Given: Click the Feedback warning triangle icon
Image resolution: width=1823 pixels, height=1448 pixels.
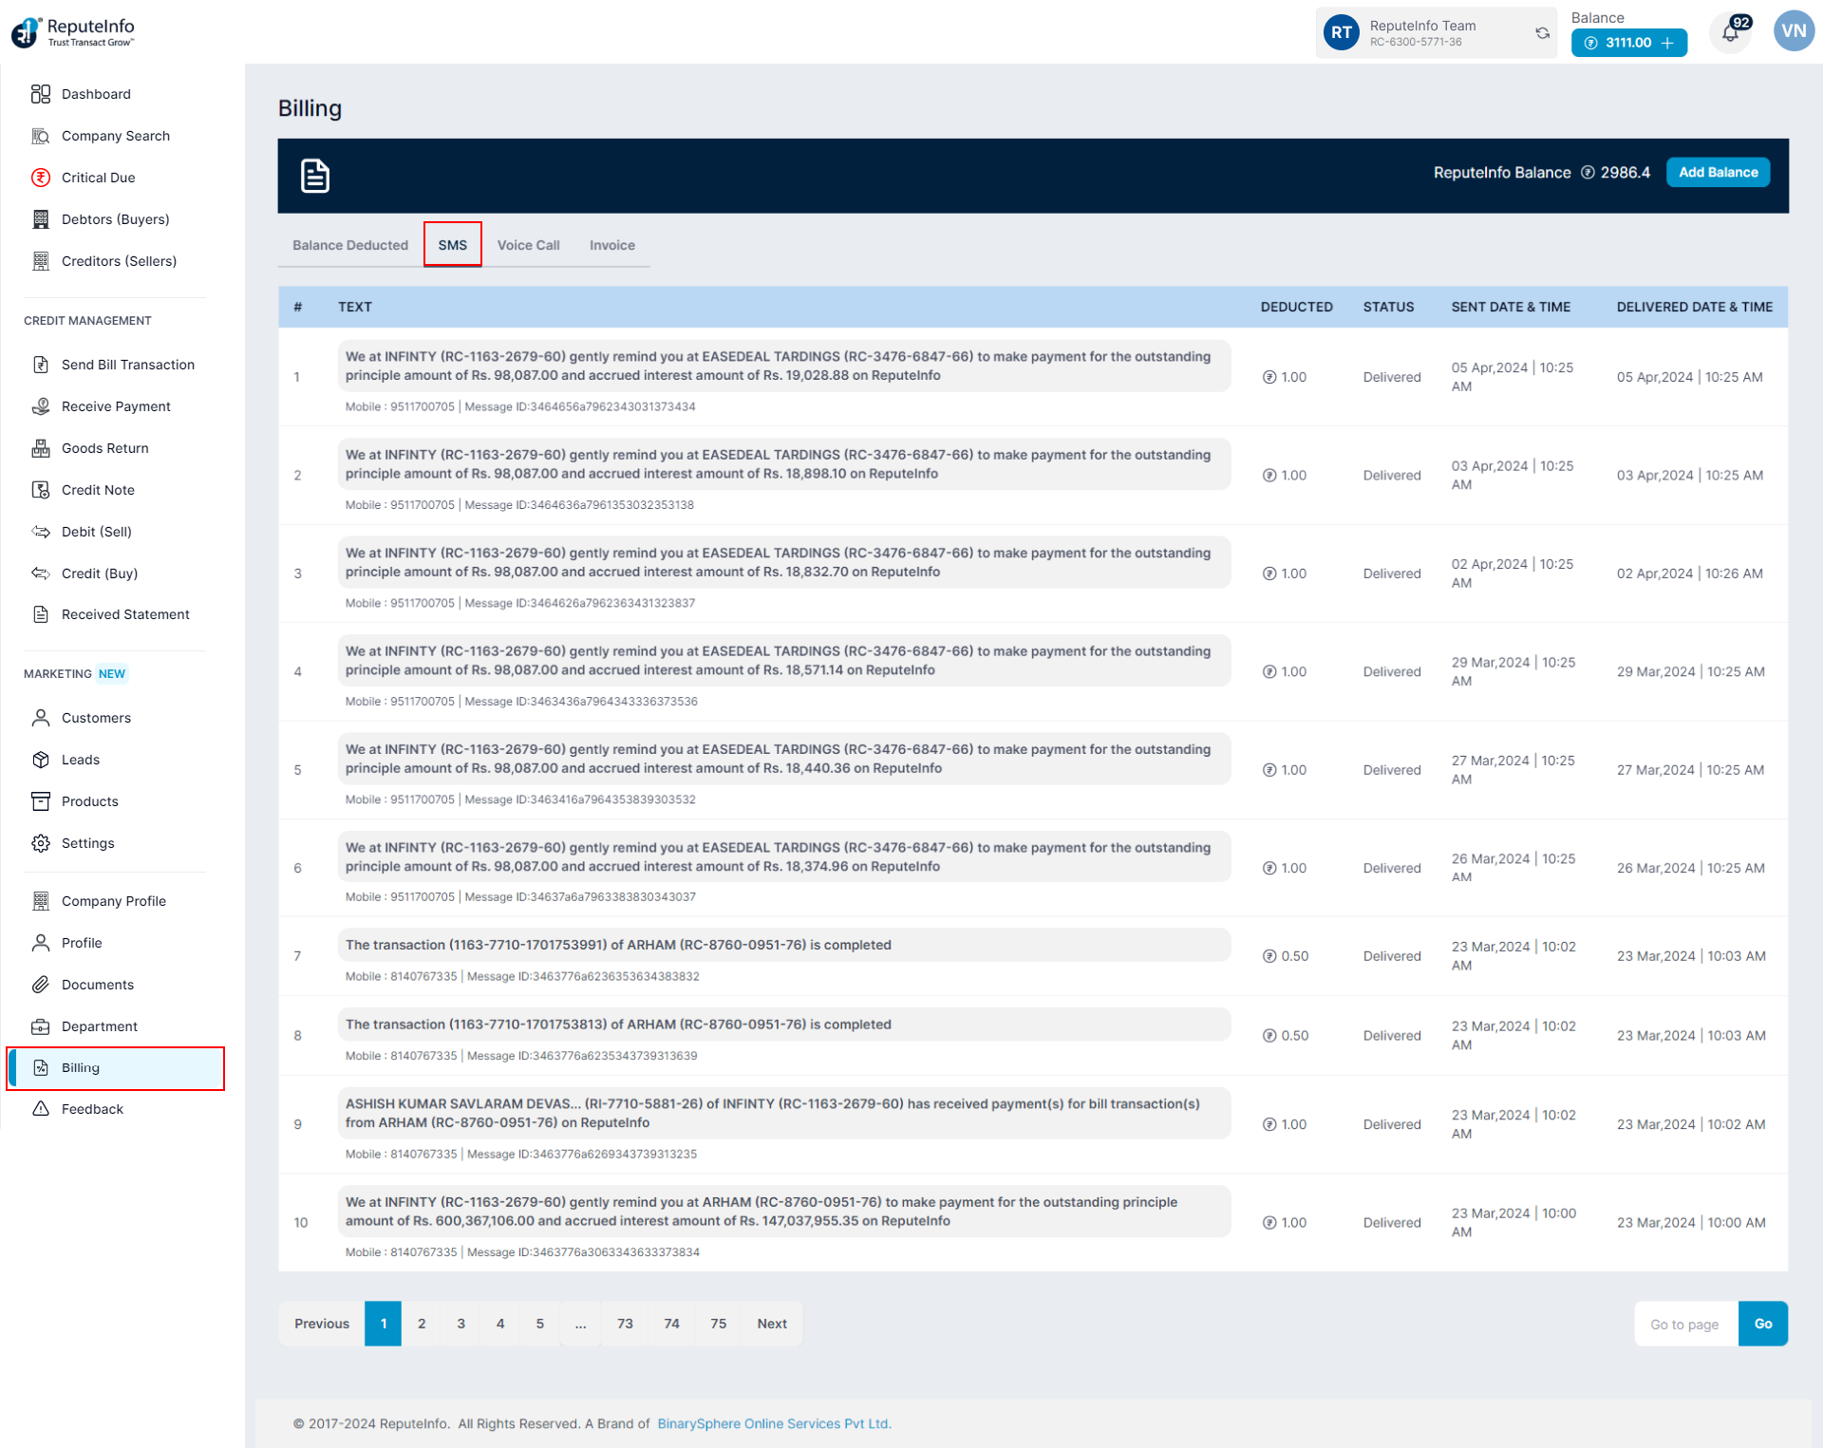Looking at the screenshot, I should [41, 1109].
